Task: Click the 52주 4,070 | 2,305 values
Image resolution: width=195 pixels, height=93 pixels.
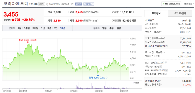Action: point(184,56)
